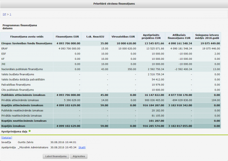Select the Eiropas Savienības fondu finansējums row

[x=27, y=44]
